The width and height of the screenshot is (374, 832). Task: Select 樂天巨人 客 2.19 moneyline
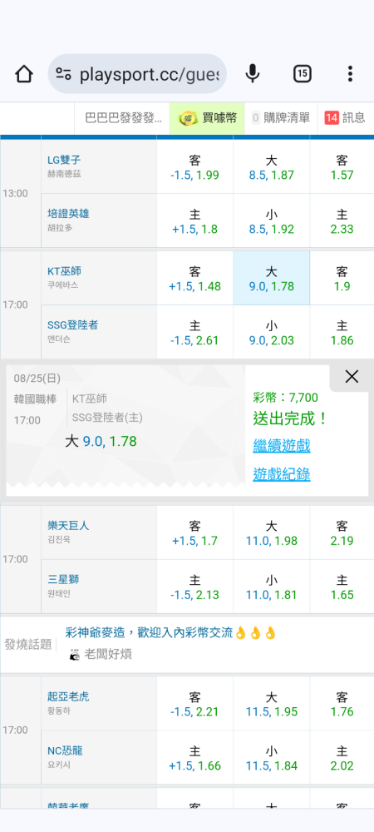tap(342, 533)
